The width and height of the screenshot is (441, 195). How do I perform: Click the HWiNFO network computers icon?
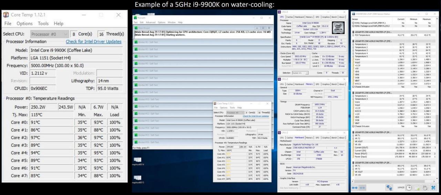point(389,188)
